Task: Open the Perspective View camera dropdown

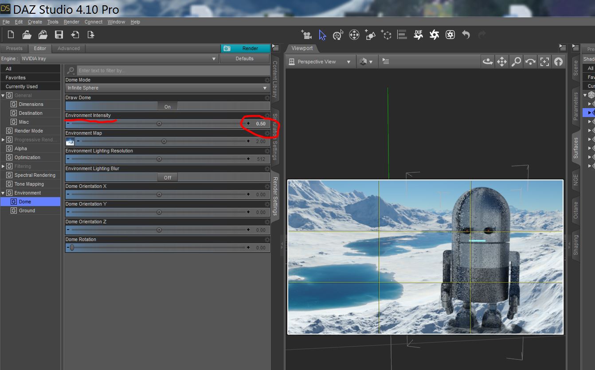Action: (320, 62)
